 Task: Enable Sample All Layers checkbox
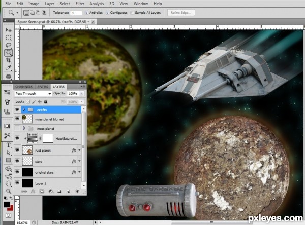tap(132, 13)
